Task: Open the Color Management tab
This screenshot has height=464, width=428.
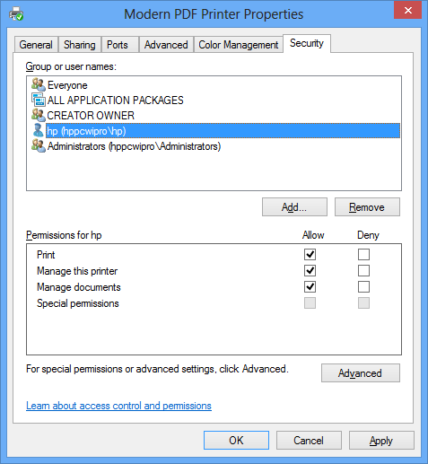Action: pyautogui.click(x=239, y=45)
